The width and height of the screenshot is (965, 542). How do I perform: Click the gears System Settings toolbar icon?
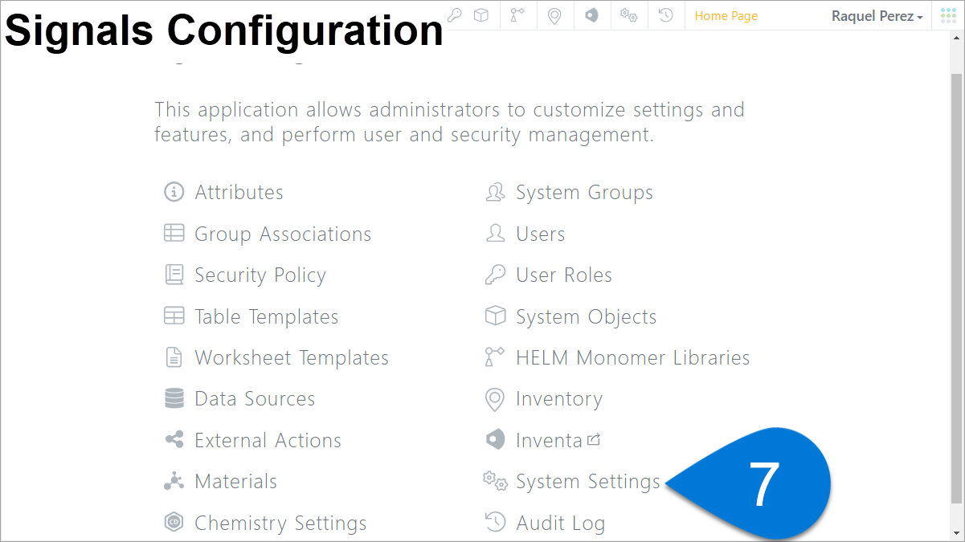(629, 15)
